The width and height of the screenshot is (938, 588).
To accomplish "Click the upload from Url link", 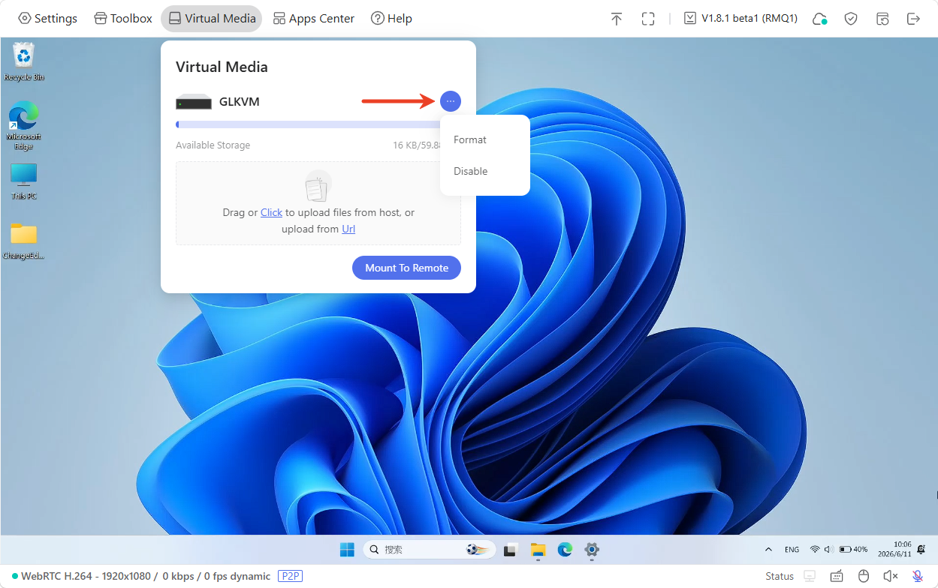I will coord(348,229).
